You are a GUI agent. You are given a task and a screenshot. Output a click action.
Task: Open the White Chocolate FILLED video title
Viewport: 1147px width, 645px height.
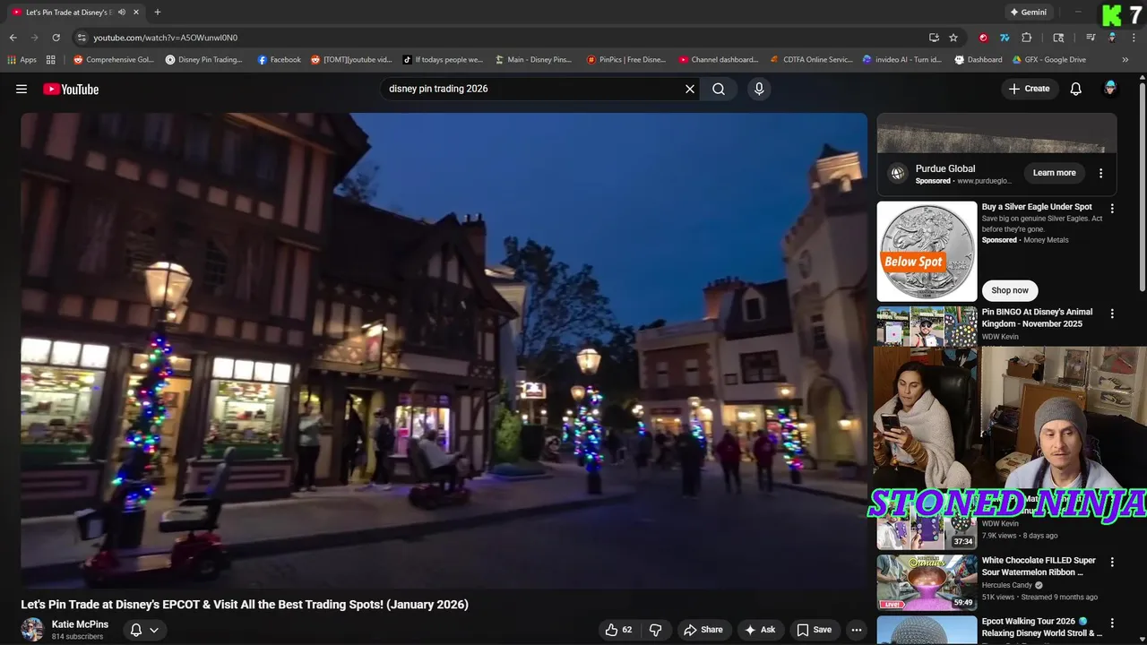pos(1039,566)
